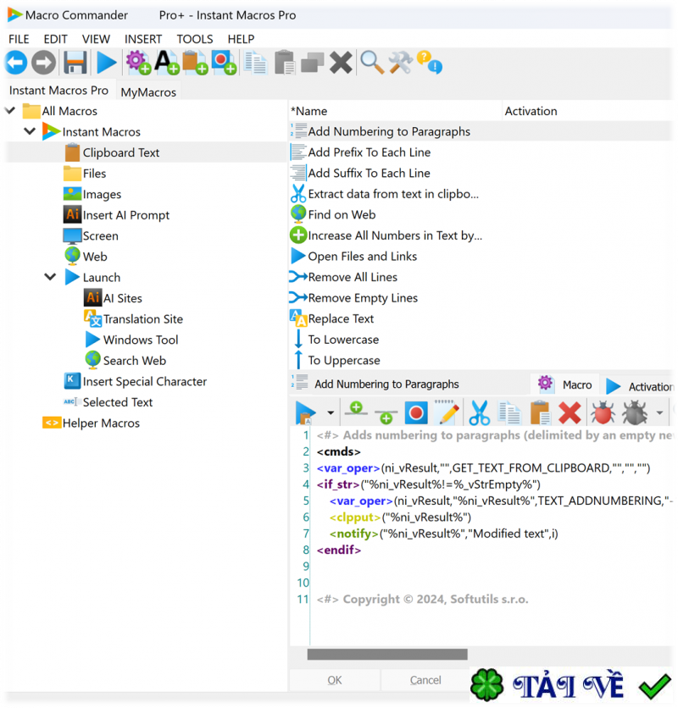
Task: Run macro with editor toolbar play icon
Action: [x=305, y=412]
